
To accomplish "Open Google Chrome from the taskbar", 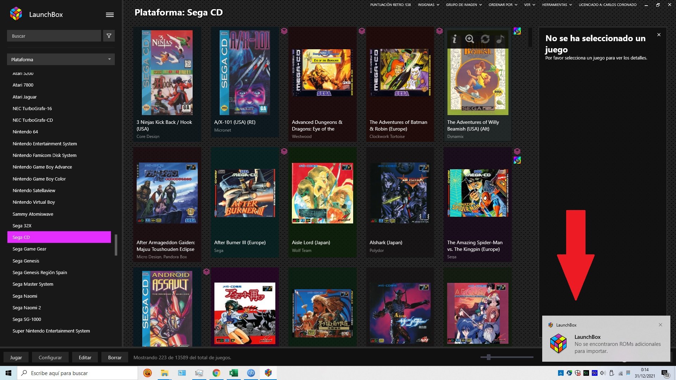I will [216, 373].
